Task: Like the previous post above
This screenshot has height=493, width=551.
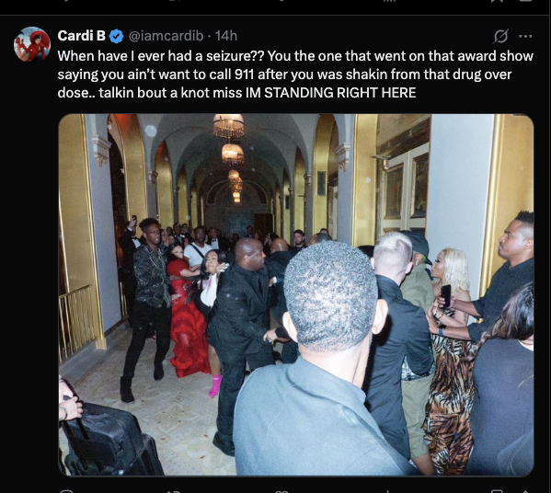Action: click(281, 1)
